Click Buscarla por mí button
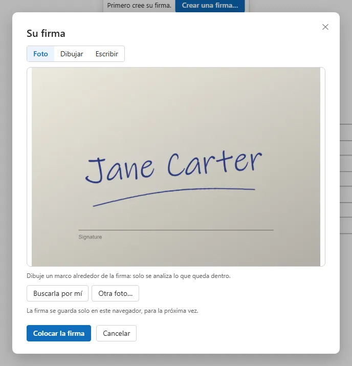The image size is (352, 366). (x=58, y=293)
